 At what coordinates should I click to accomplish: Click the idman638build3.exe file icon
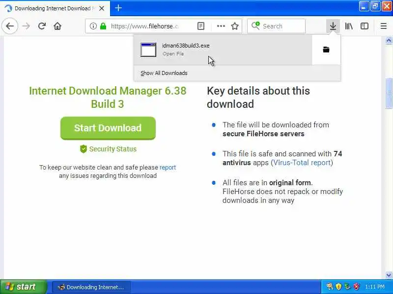point(148,49)
